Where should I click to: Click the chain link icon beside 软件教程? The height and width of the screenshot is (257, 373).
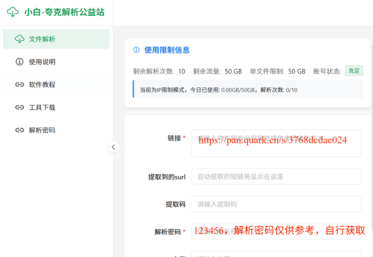click(x=20, y=84)
